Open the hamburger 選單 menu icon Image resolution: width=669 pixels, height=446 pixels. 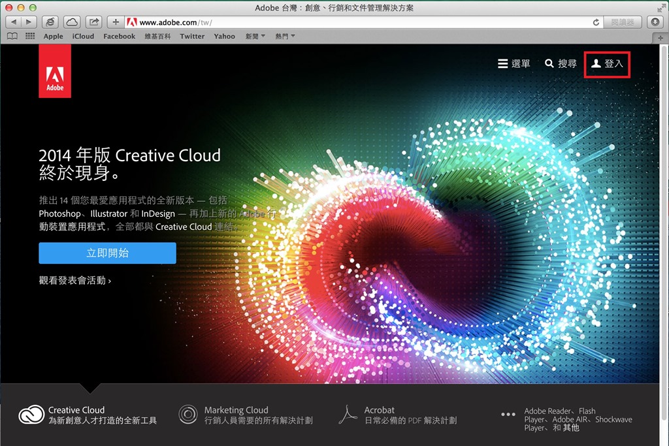[502, 63]
